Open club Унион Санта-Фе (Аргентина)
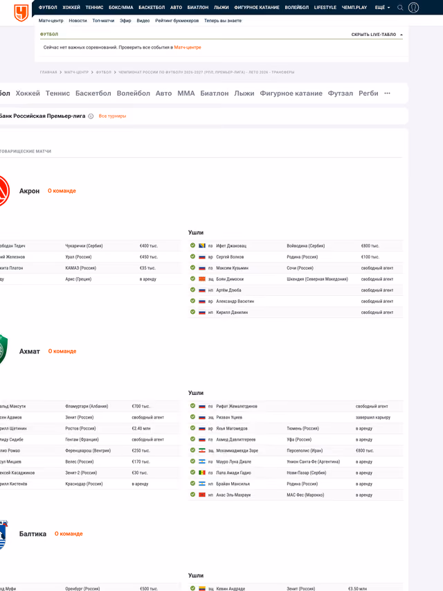This screenshot has height=591, width=443. click(x=313, y=461)
